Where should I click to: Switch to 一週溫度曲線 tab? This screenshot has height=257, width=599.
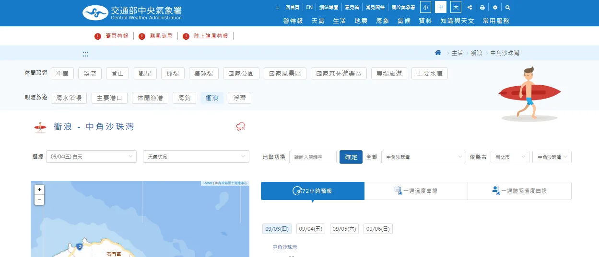416,191
